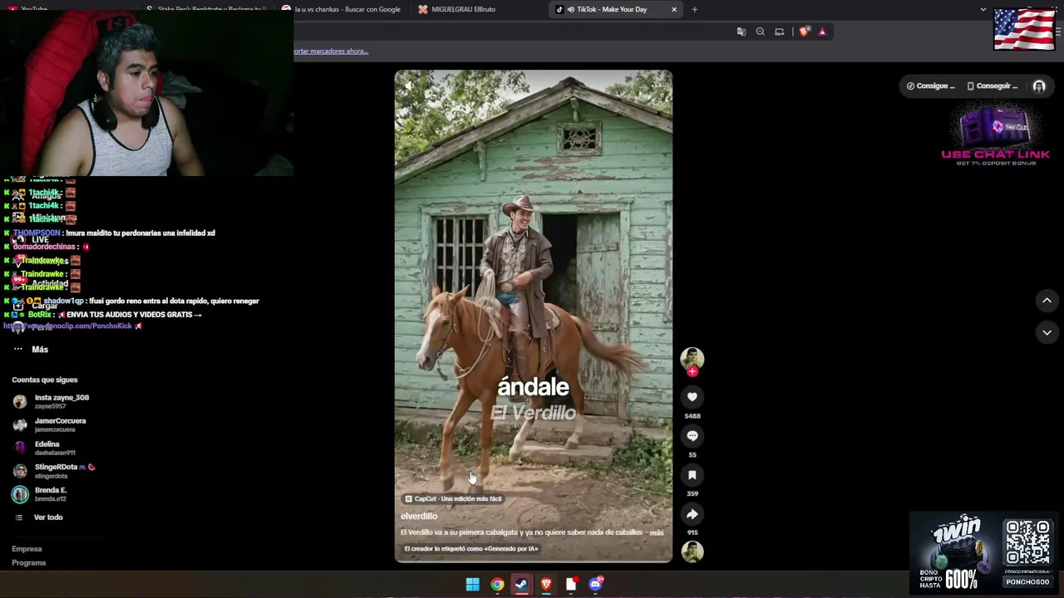Screen dimensions: 1064x598
Task: Open Google Chrome from the taskbar
Action: 497,585
